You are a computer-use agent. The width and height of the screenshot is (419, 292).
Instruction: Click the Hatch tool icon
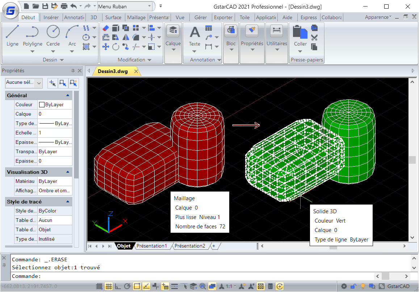[x=86, y=47]
